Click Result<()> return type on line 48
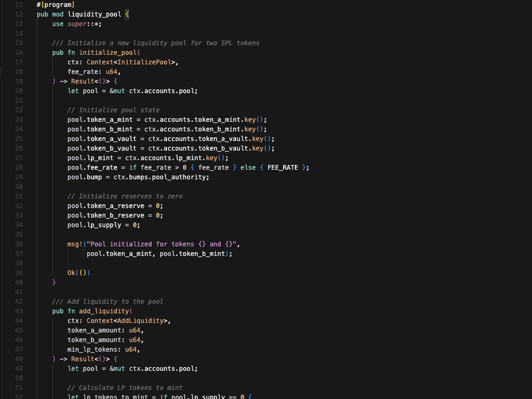 (x=90, y=359)
